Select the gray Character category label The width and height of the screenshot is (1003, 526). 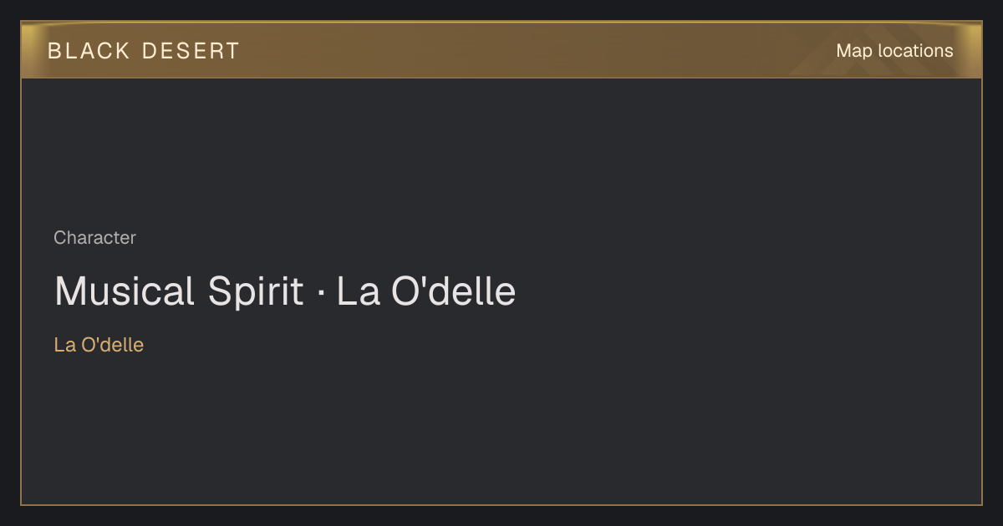pyautogui.click(x=94, y=238)
